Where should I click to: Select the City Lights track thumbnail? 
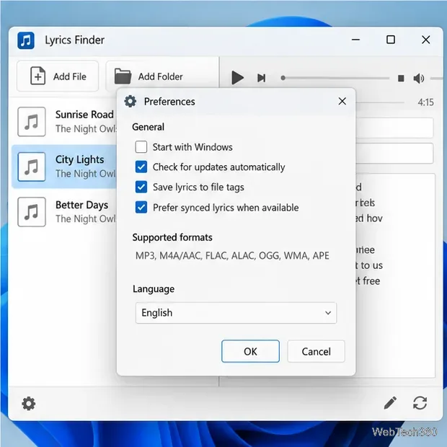31,167
